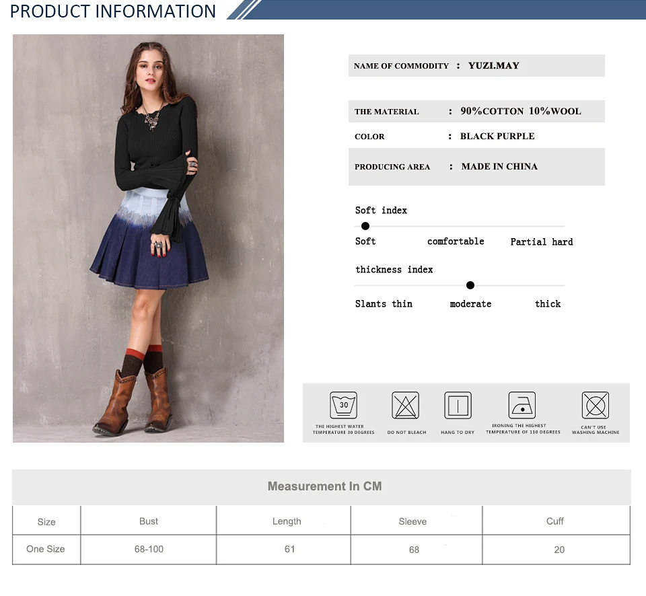Click the YUZI.MAY commodity name

[493, 65]
